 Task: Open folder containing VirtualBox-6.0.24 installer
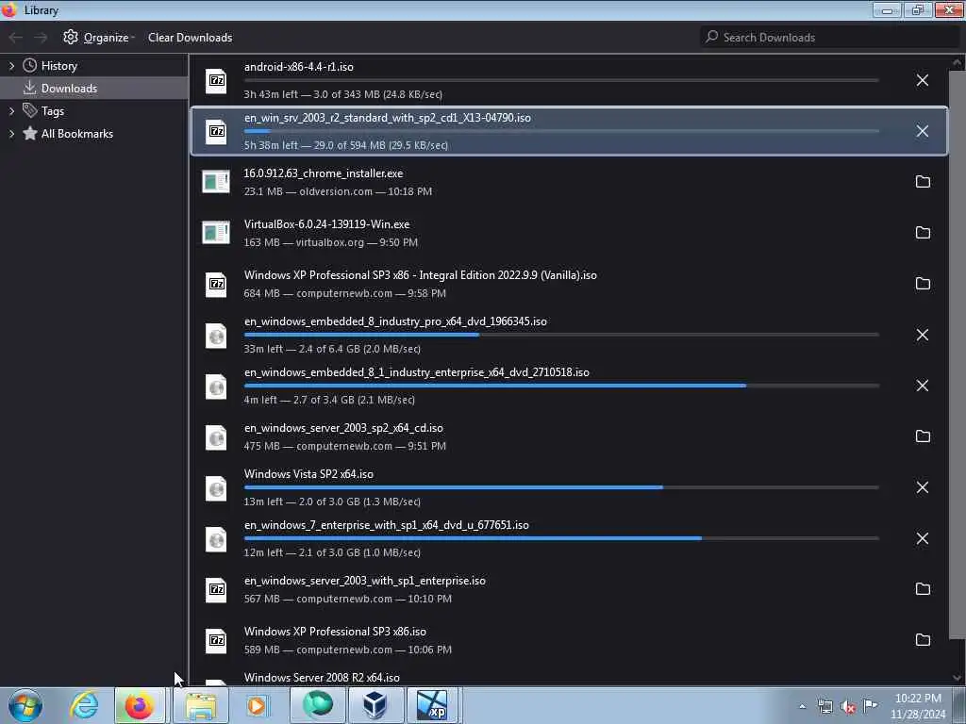coord(923,233)
